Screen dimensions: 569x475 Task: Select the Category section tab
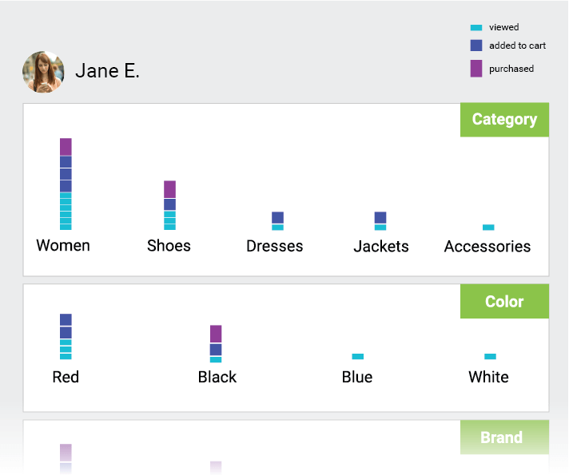[504, 120]
